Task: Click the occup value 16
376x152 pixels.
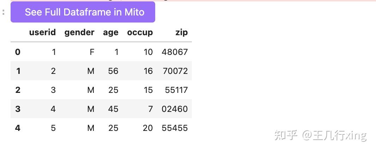Action: 148,71
